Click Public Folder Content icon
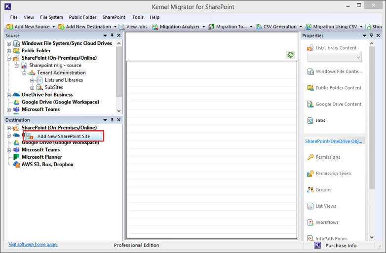 310,88
